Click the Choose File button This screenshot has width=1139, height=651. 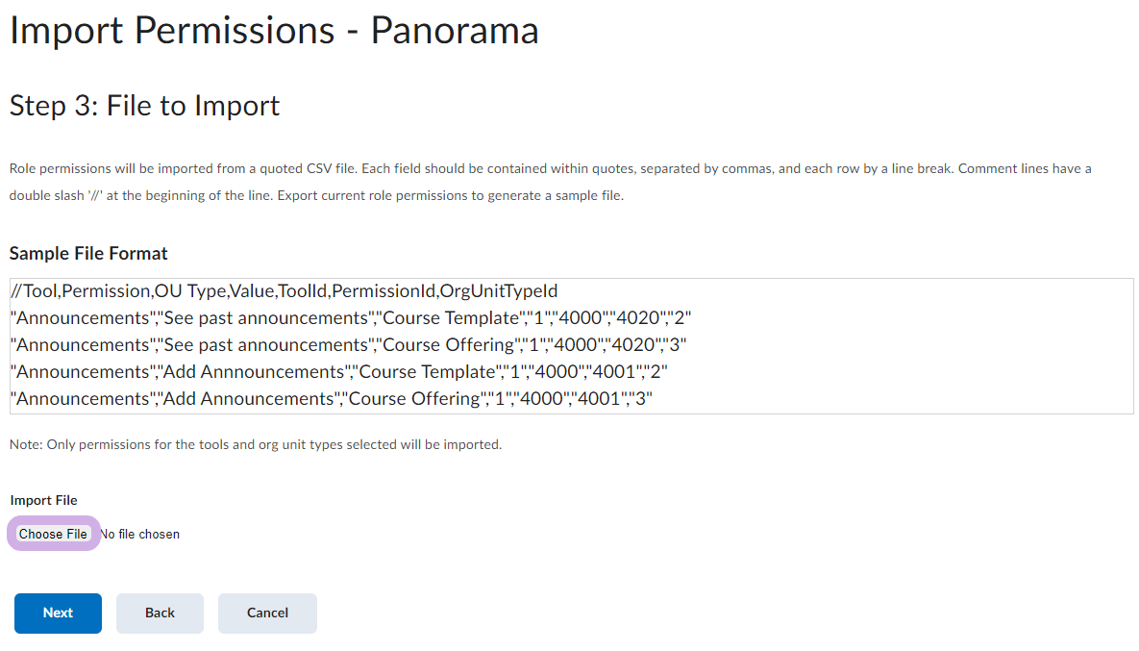(x=53, y=534)
